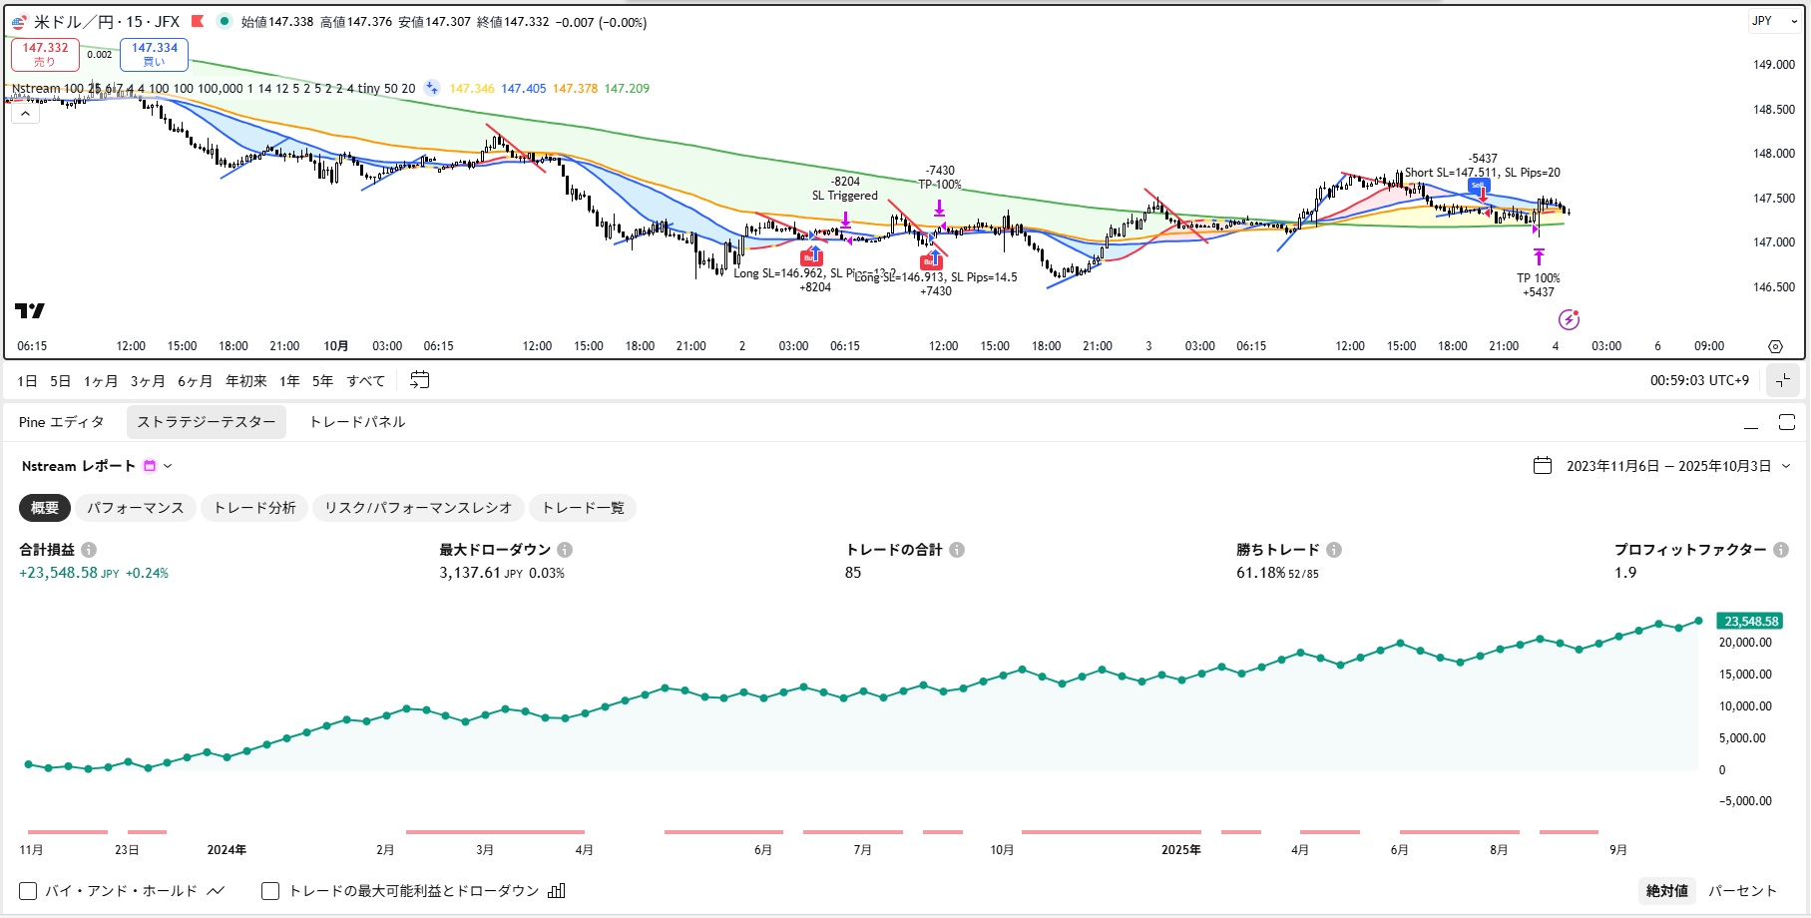
Task: Click the lightning flash event marker
Action: point(1569,320)
